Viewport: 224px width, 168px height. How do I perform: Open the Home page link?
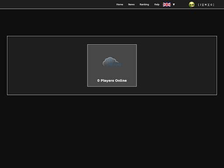click(119, 4)
